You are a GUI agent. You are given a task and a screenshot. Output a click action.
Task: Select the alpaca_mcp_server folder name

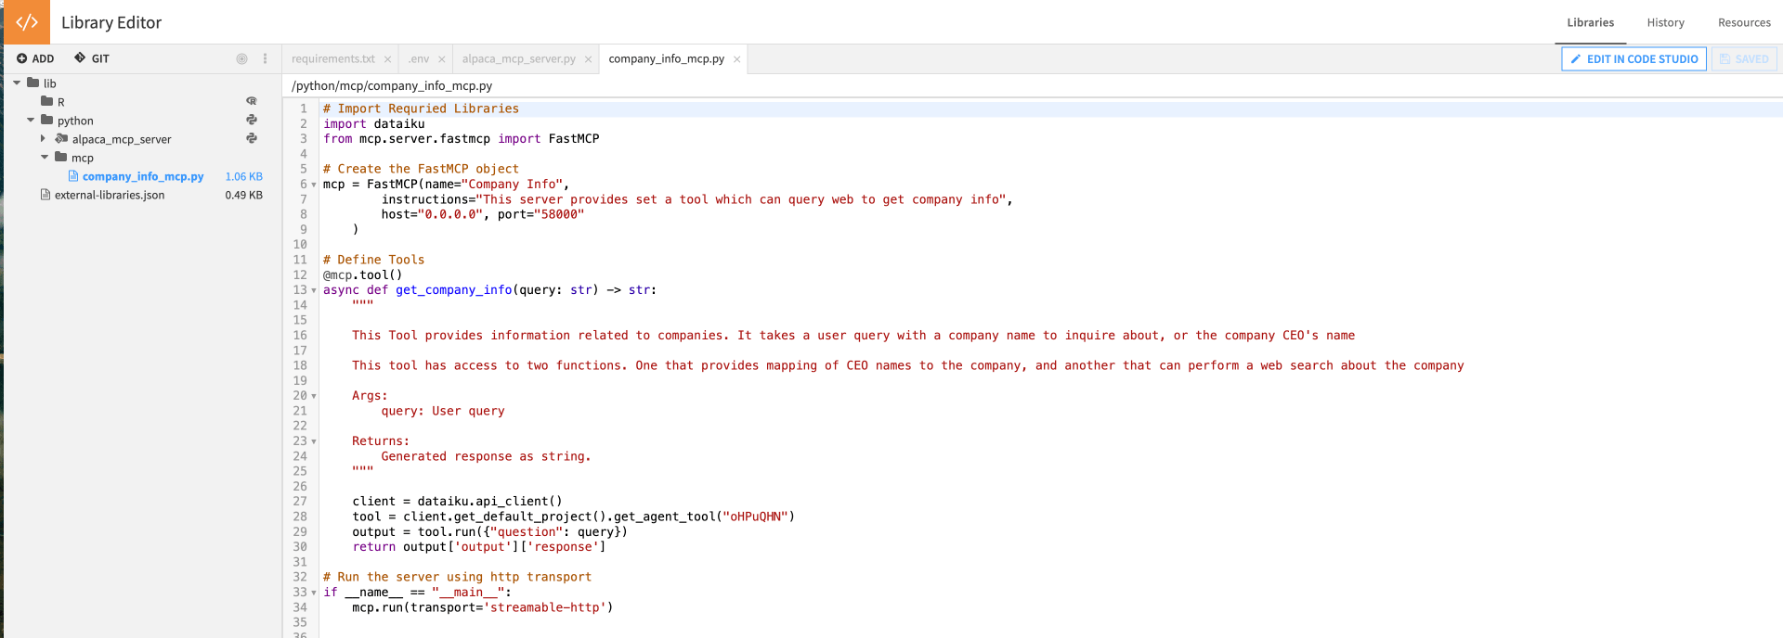[122, 139]
